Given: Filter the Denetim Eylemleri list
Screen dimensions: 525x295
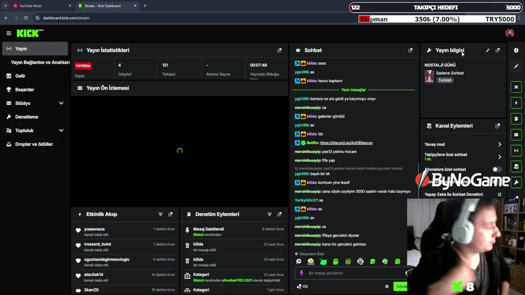Looking at the screenshot, I should (x=269, y=214).
